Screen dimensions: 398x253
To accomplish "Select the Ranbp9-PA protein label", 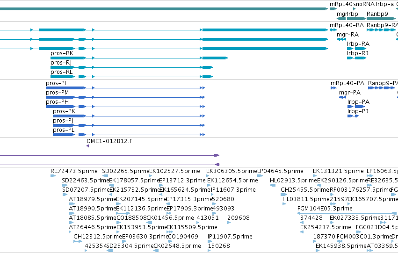I will pos(383,83).
